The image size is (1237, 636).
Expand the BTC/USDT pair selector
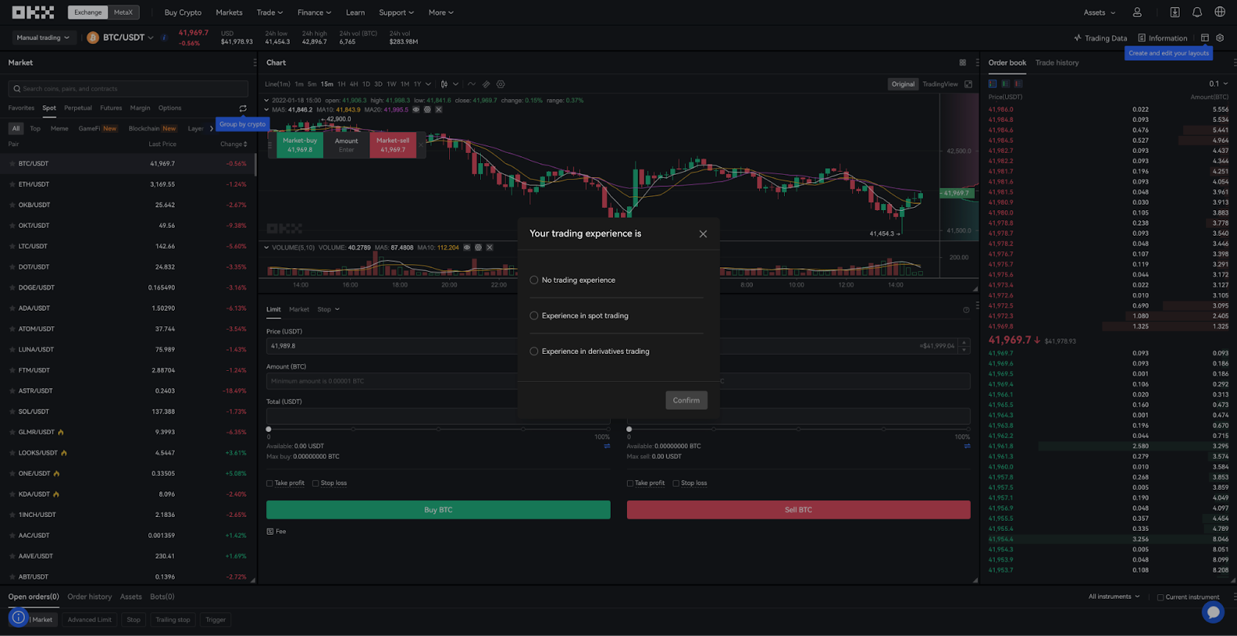coord(151,38)
